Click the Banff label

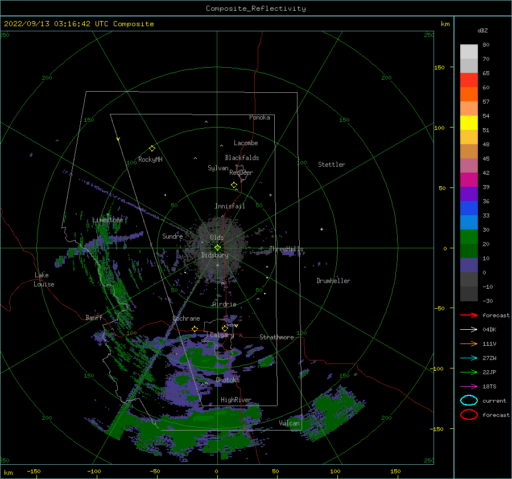tap(94, 317)
